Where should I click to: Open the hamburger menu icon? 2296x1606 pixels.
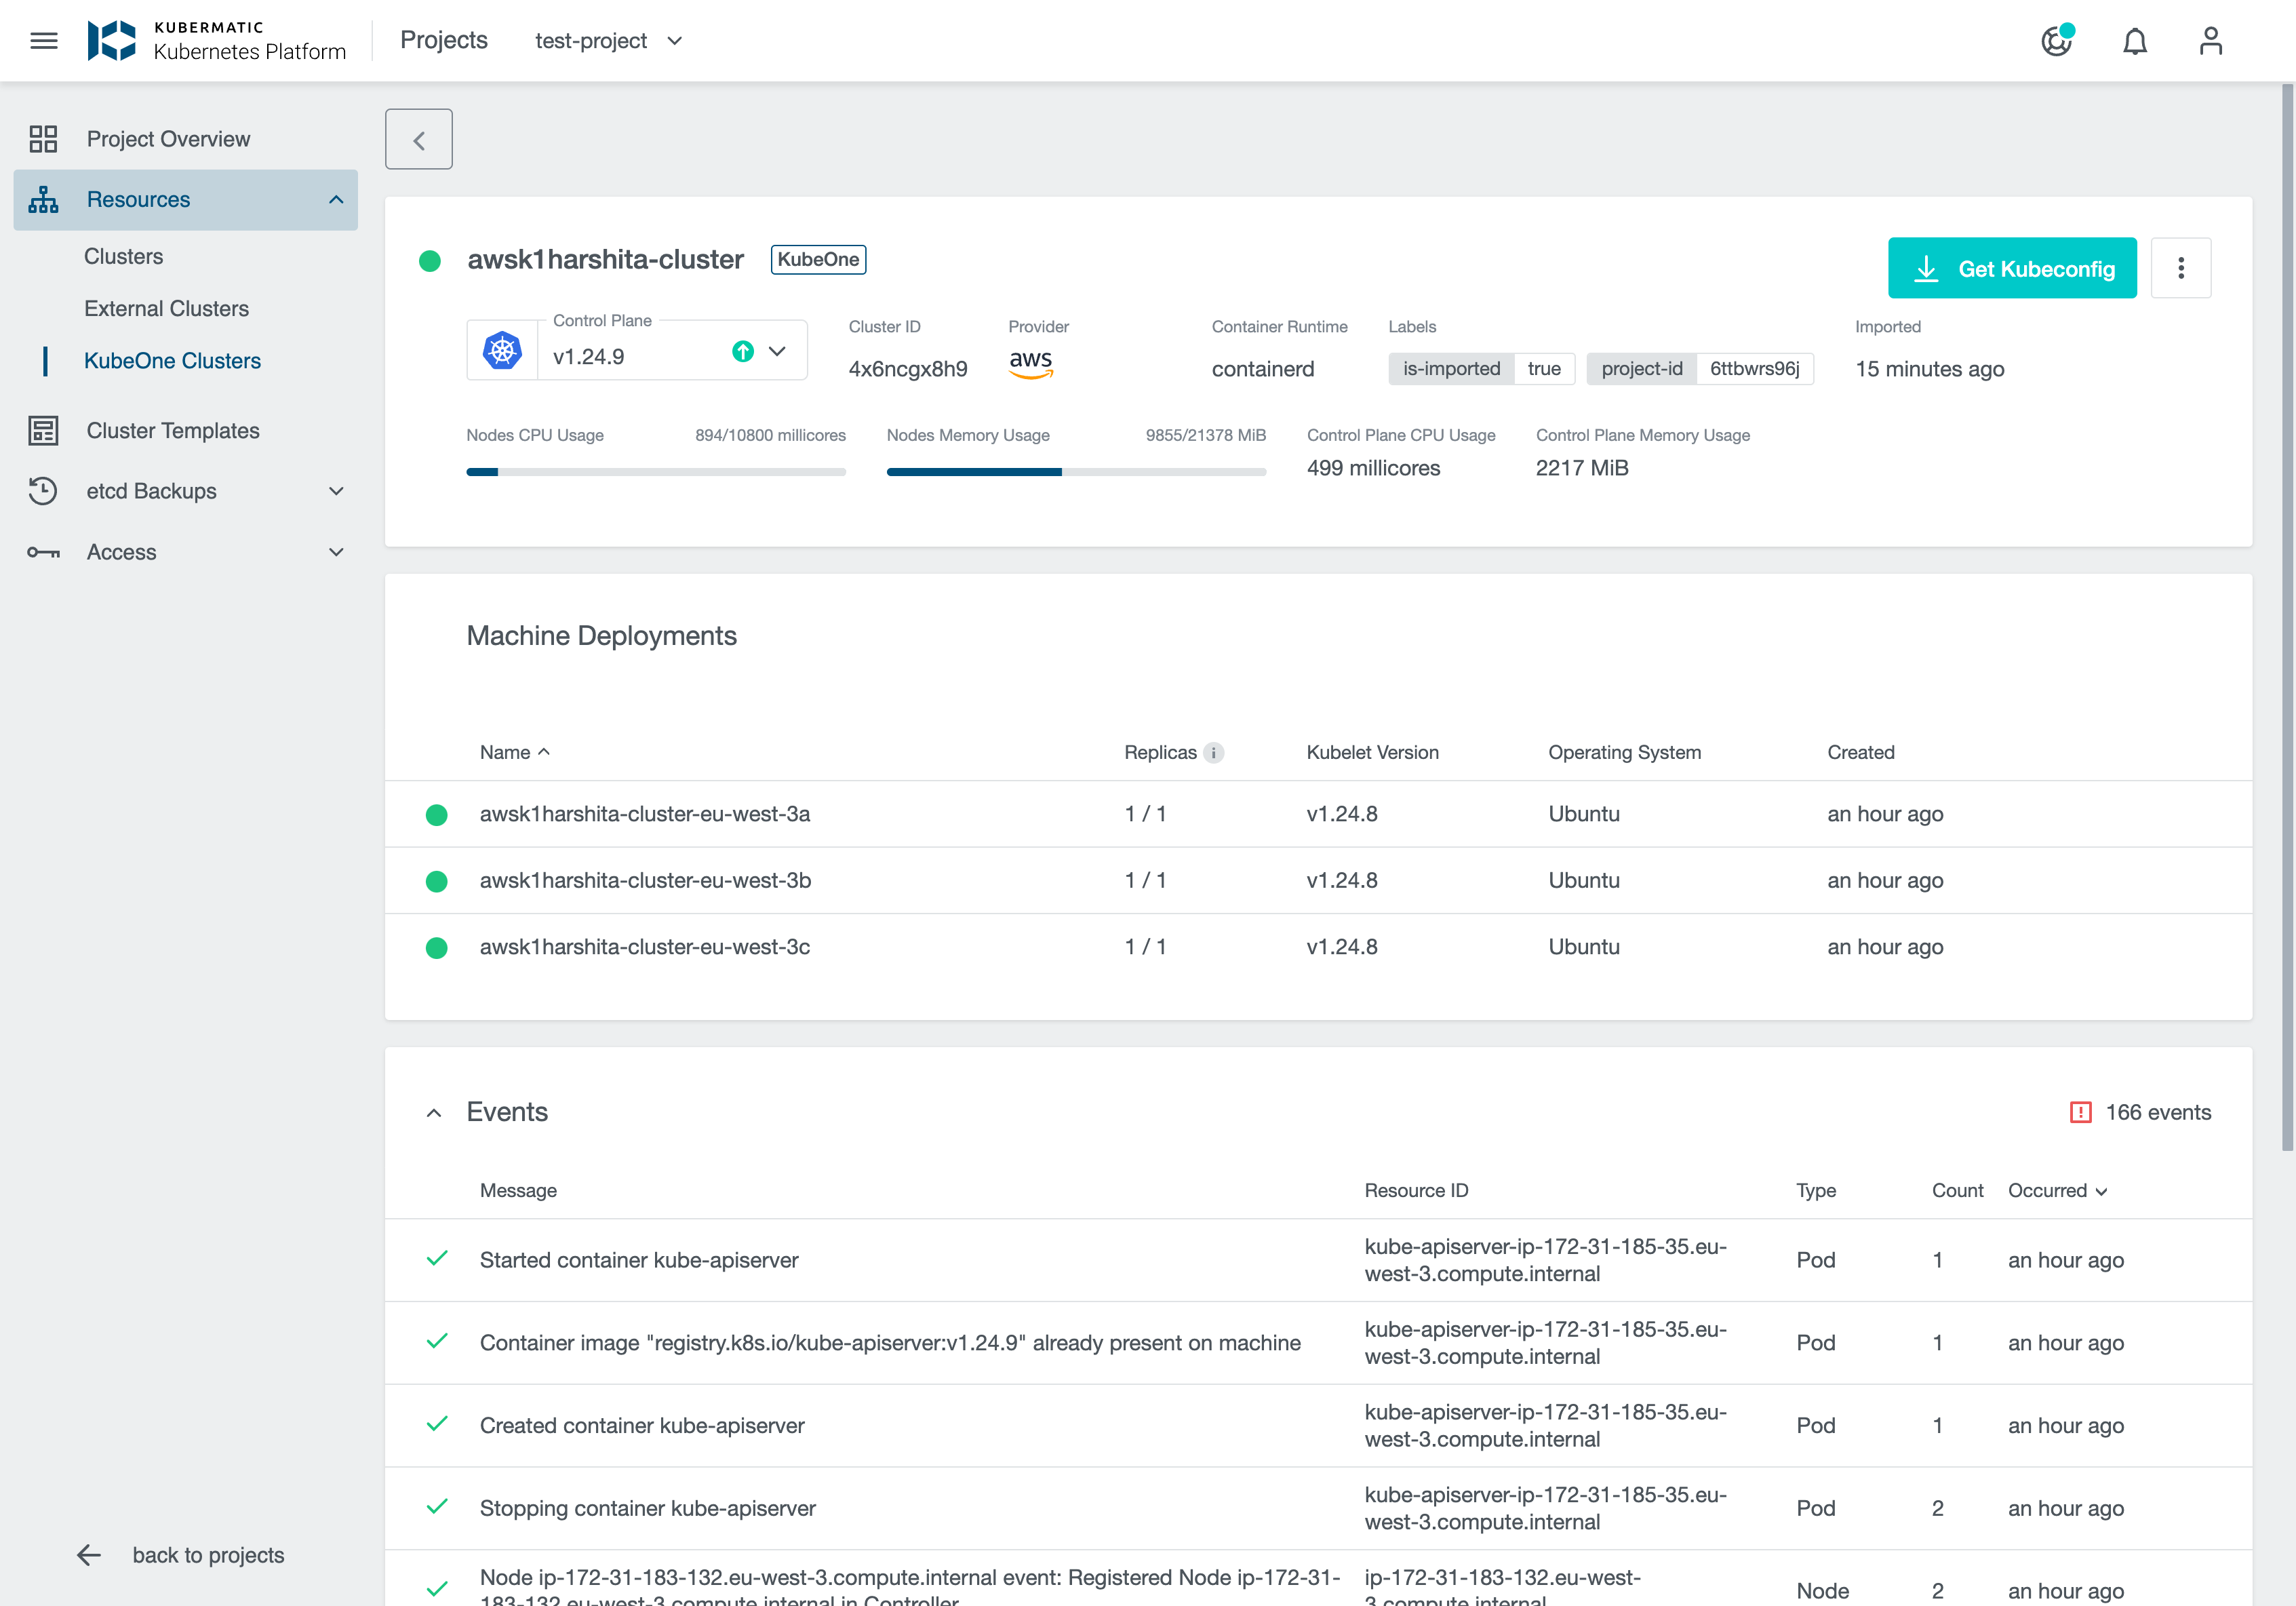pyautogui.click(x=43, y=41)
